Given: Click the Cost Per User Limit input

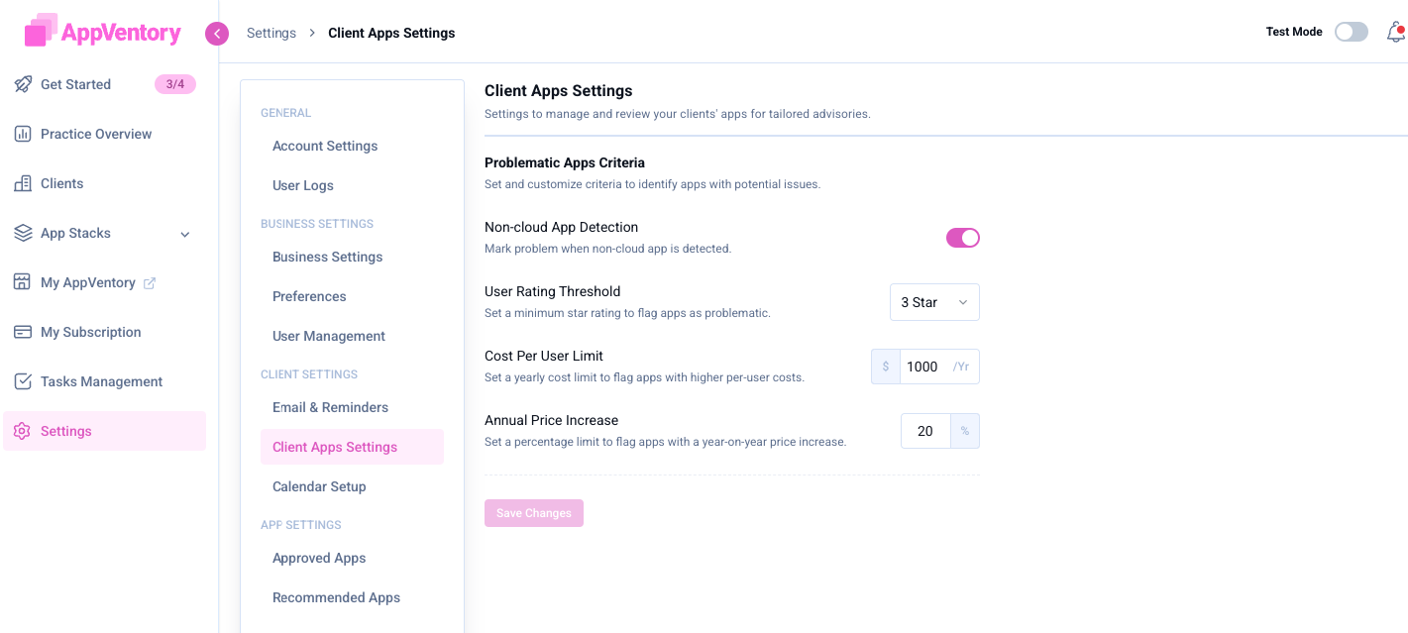Looking at the screenshot, I should click(x=925, y=367).
